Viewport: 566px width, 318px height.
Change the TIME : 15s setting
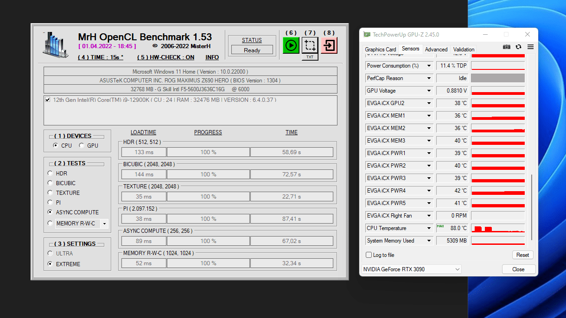tap(101, 57)
